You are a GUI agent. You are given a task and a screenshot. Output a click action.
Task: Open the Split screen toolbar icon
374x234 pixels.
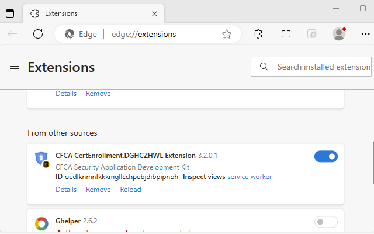pyautogui.click(x=286, y=34)
